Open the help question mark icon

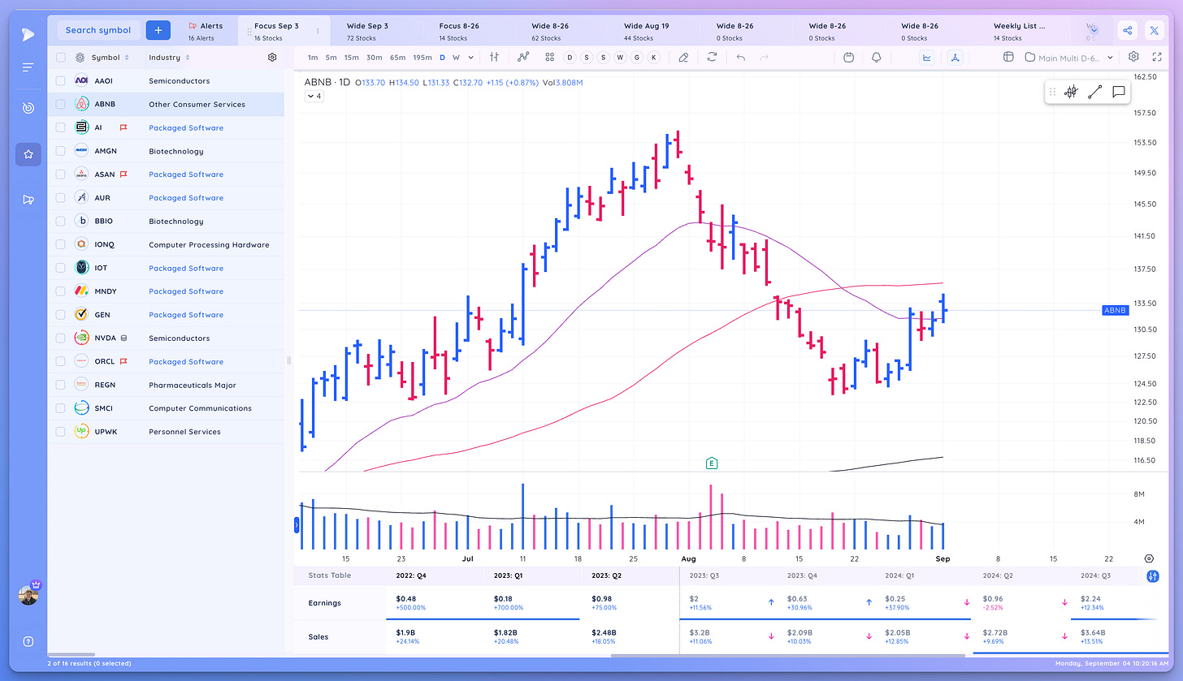28,641
